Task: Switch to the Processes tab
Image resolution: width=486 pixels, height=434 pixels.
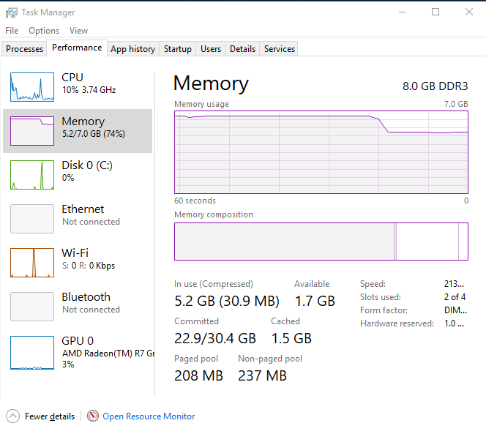Action: (x=24, y=49)
